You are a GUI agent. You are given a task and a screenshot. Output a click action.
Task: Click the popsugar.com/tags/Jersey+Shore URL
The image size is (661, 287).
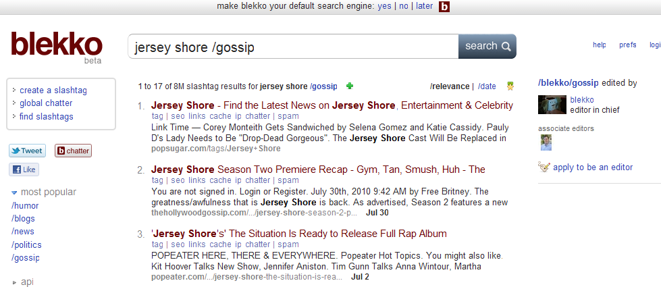(216, 149)
